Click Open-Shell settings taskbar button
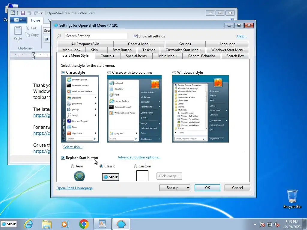 (x=121, y=224)
